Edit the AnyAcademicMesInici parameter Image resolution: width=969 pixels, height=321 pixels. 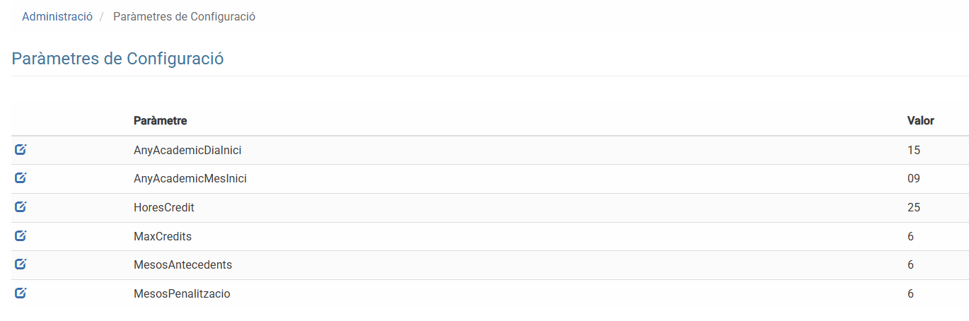21,178
